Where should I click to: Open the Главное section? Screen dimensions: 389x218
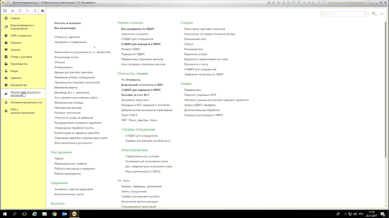point(15,18)
